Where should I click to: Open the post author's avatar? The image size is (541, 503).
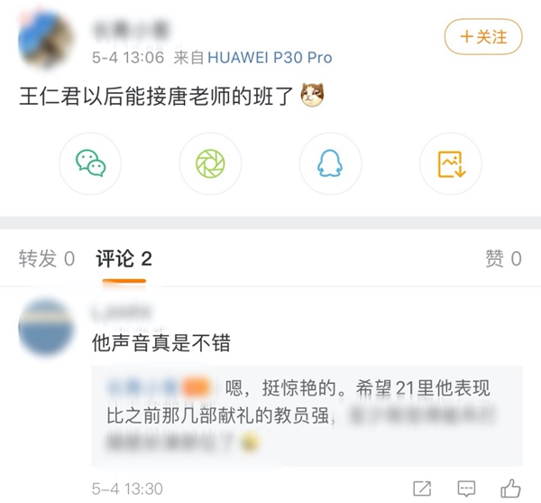tap(46, 39)
